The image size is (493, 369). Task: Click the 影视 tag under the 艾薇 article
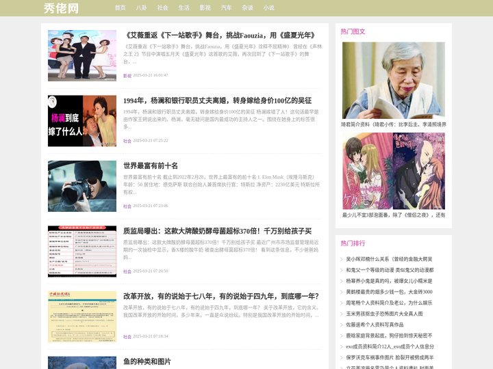(x=127, y=76)
